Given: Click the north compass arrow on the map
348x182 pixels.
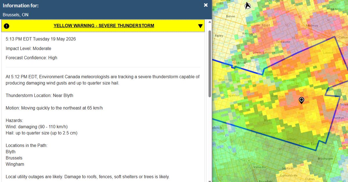Looking at the screenshot, I should tap(248, 6).
